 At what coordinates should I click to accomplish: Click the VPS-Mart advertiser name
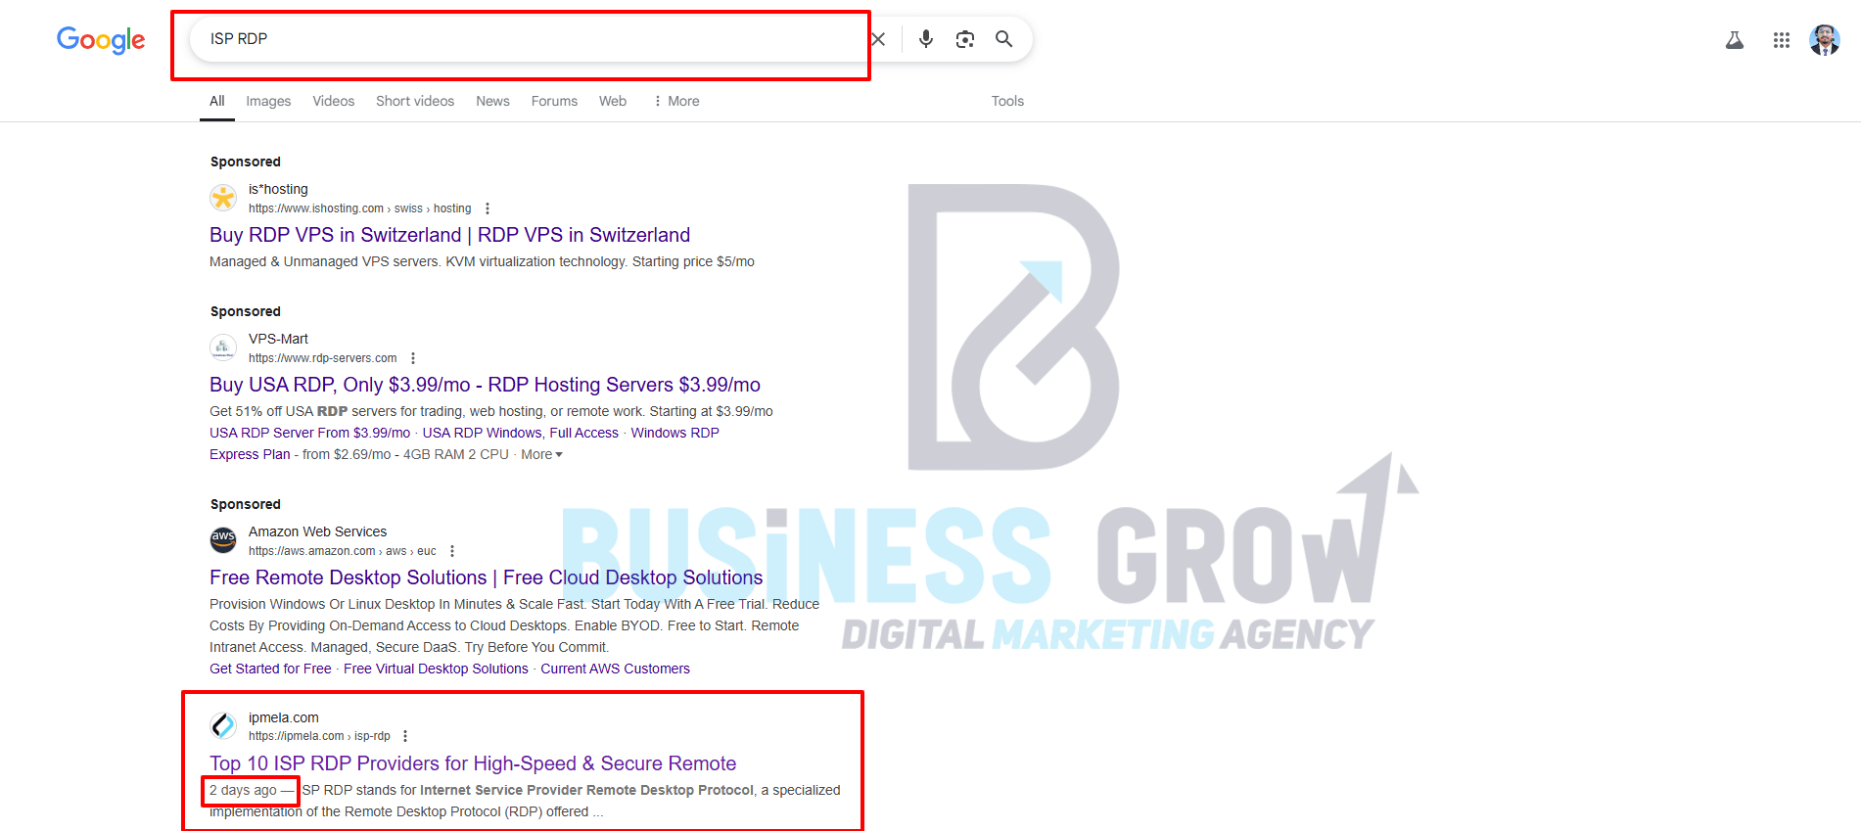click(x=278, y=339)
